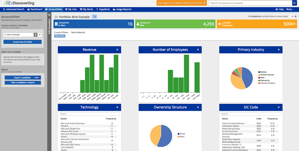Image resolution: width=299 pixels, height=151 pixels.
Task: Click the Banking legend color dot
Action: [x=259, y=72]
